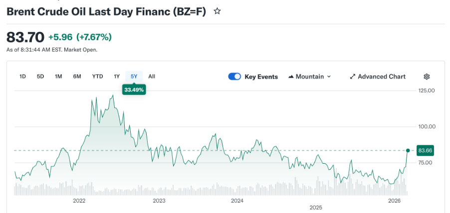
Task: Switch chart to 1M range
Action: pos(58,77)
